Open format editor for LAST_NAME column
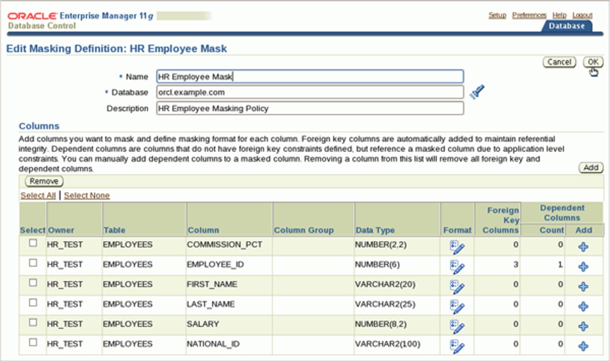Image resolution: width=610 pixels, height=361 pixels. (457, 307)
